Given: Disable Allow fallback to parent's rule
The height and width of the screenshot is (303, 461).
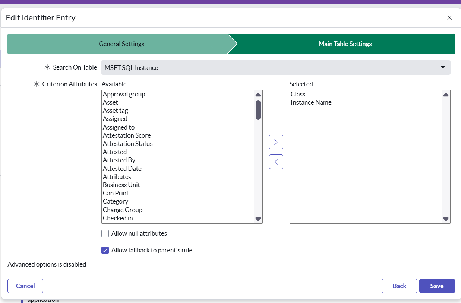Looking at the screenshot, I should [x=105, y=250].
